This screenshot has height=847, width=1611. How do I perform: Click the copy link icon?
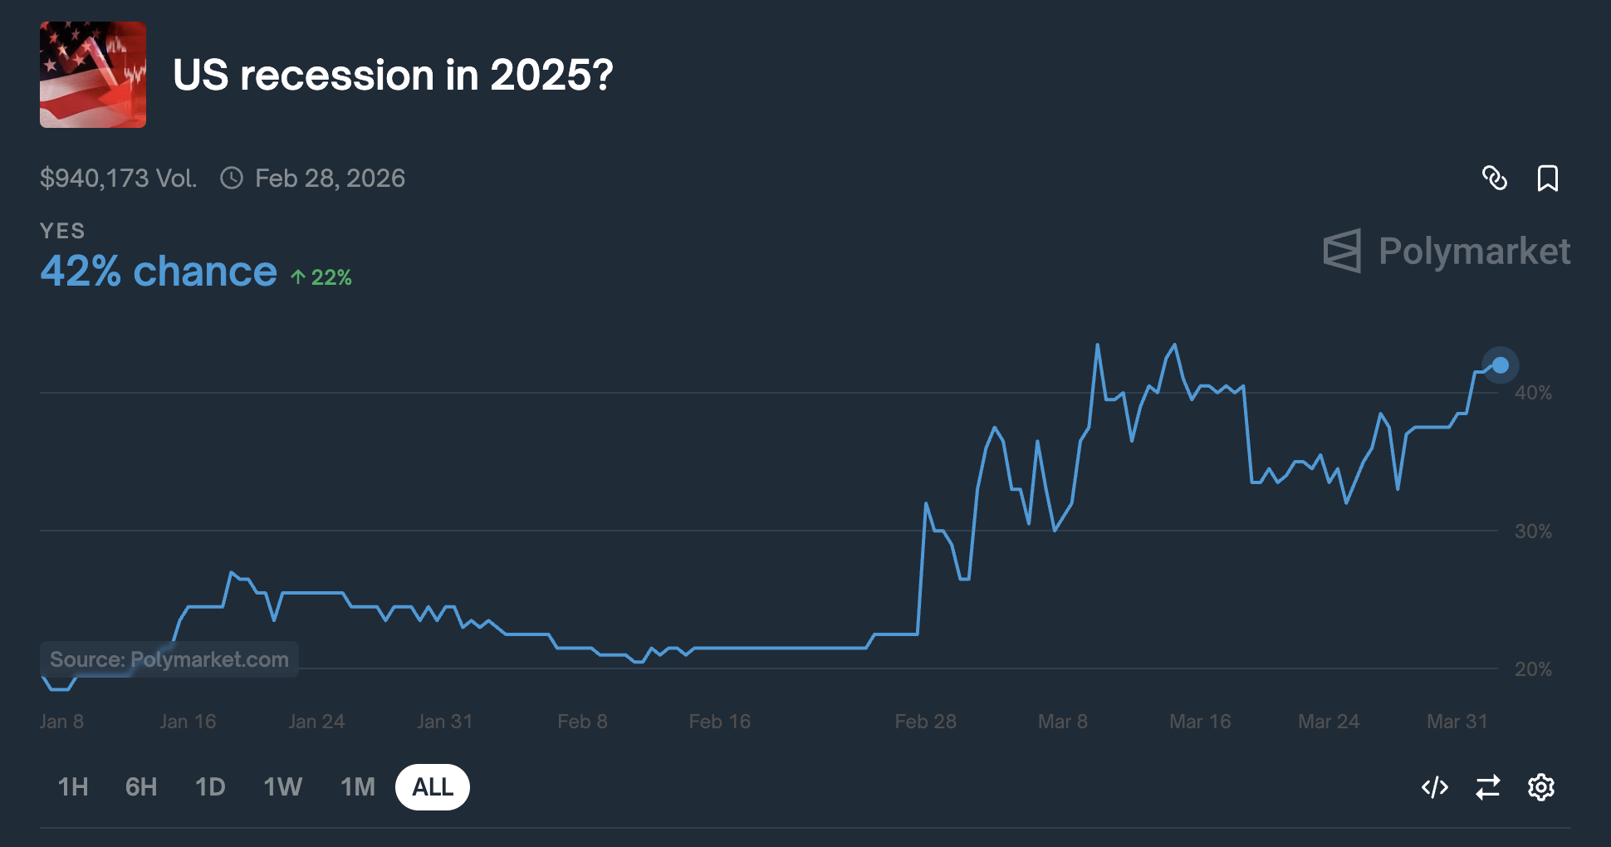click(x=1495, y=178)
